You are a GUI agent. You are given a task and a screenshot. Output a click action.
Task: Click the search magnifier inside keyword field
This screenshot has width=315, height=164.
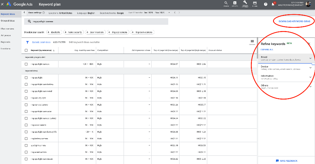29,21
